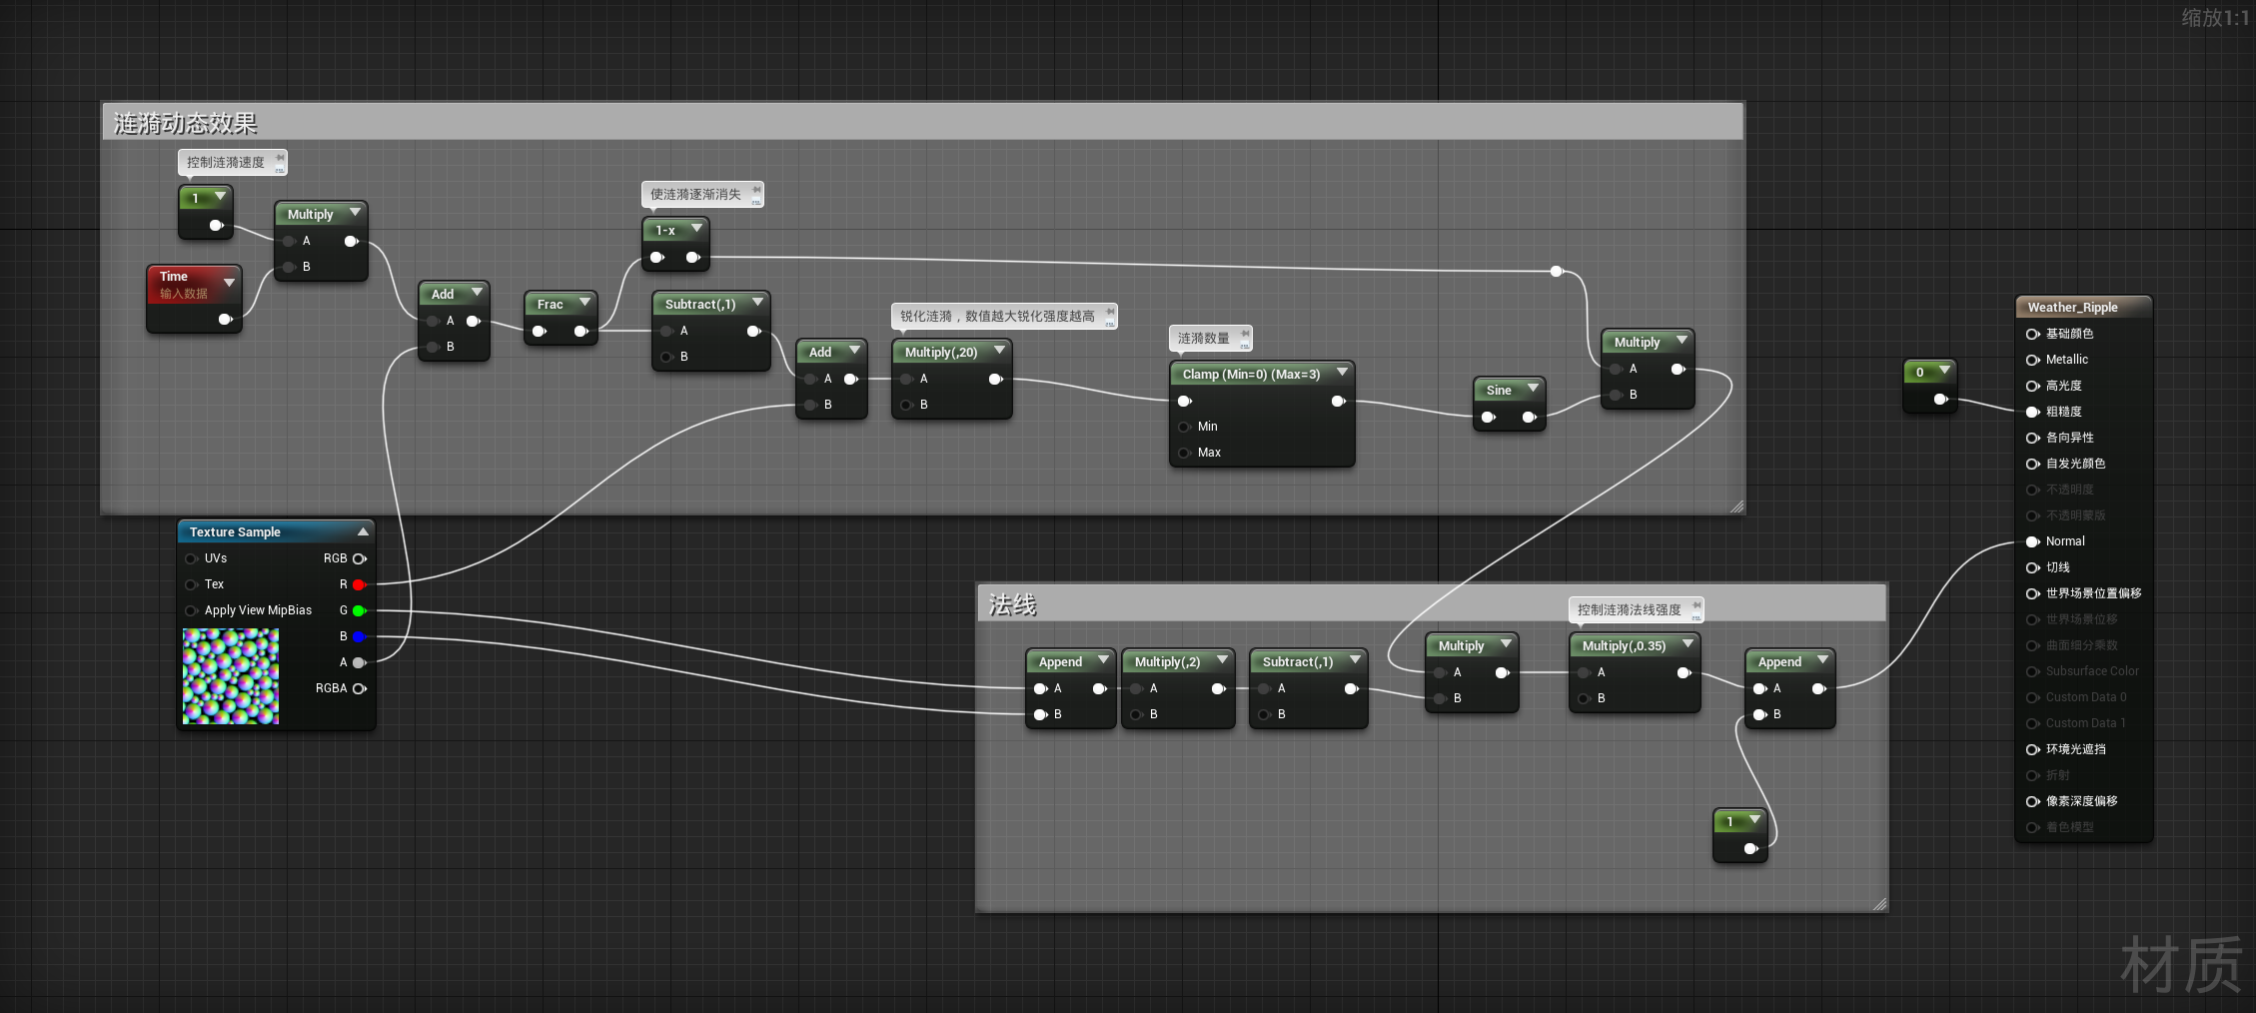Click the blue B output pin on Texture Sample
This screenshot has height=1013, width=2256.
pyautogui.click(x=359, y=636)
